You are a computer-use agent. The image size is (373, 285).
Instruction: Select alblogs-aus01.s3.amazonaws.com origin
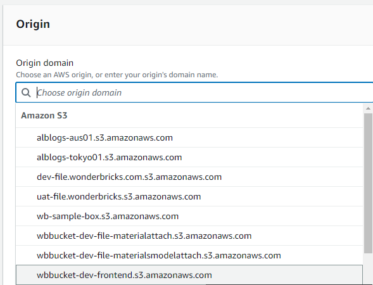tap(189, 137)
